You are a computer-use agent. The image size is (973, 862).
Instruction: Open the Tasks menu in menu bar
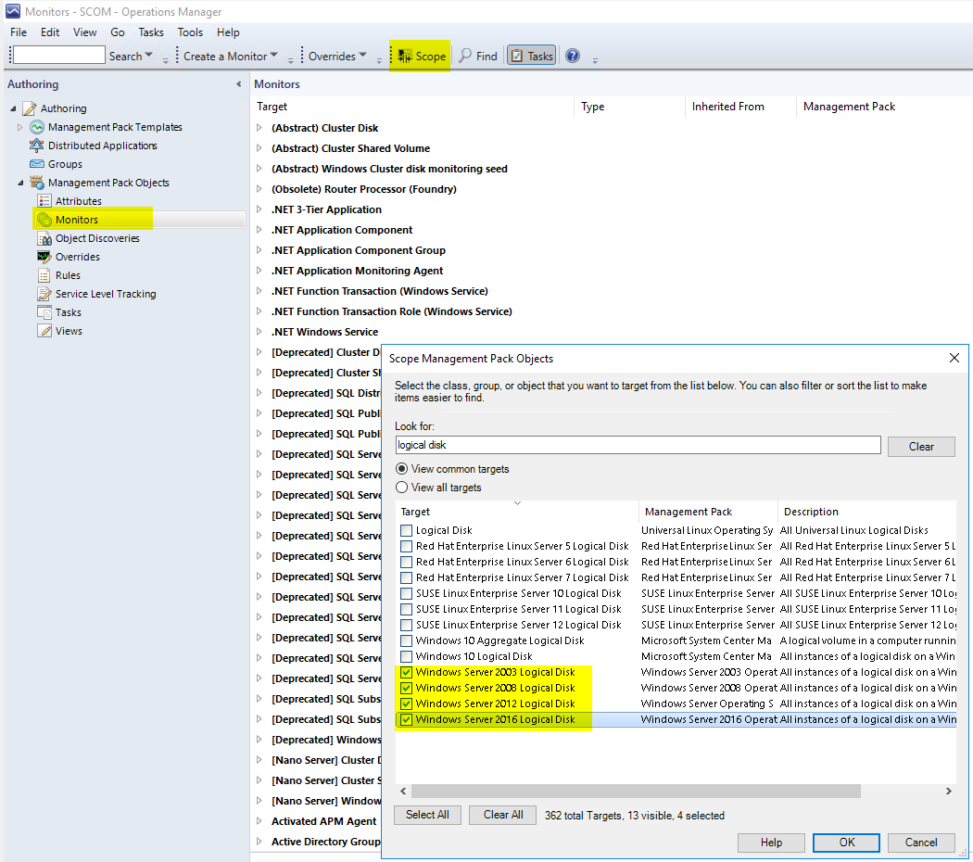[151, 32]
